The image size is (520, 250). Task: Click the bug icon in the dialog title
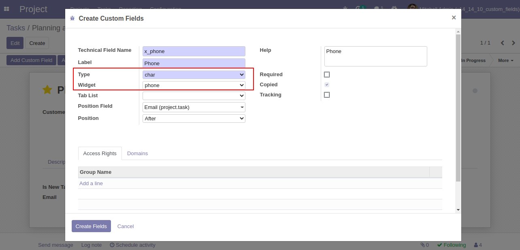[x=72, y=18]
